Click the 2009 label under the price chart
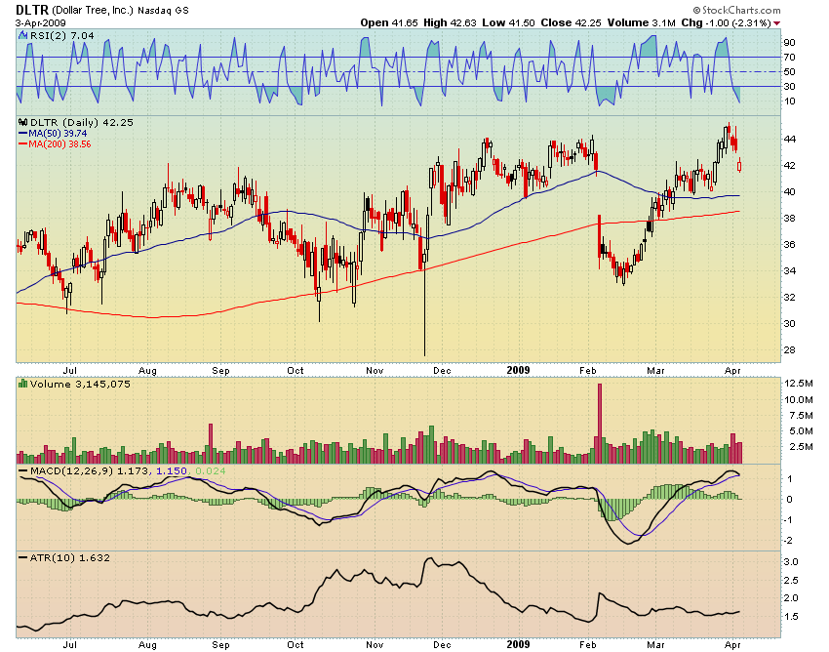 [518, 370]
